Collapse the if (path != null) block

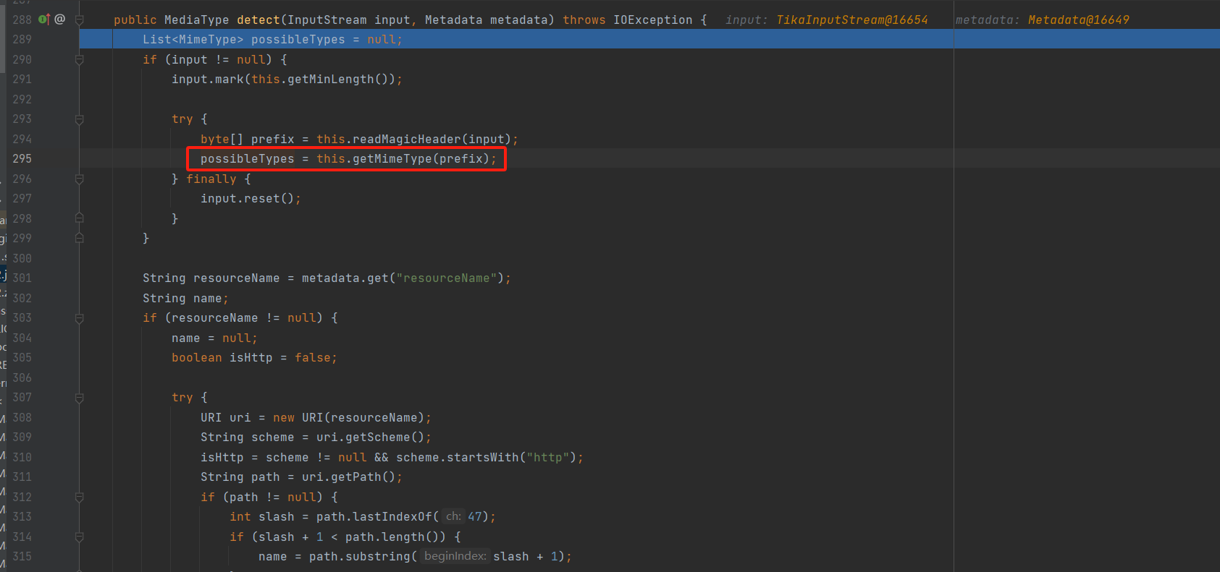coord(80,497)
